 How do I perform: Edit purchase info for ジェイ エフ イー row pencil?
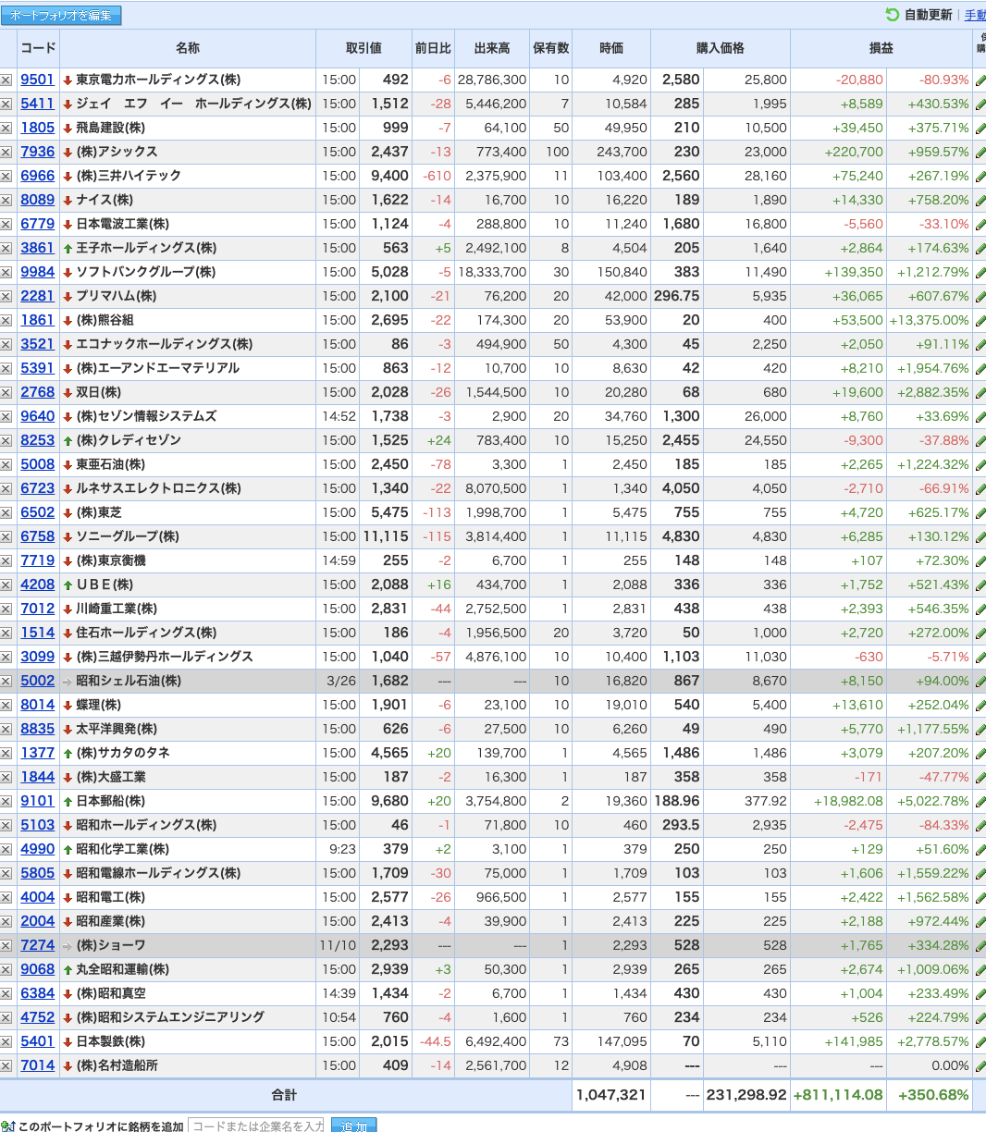[x=980, y=105]
